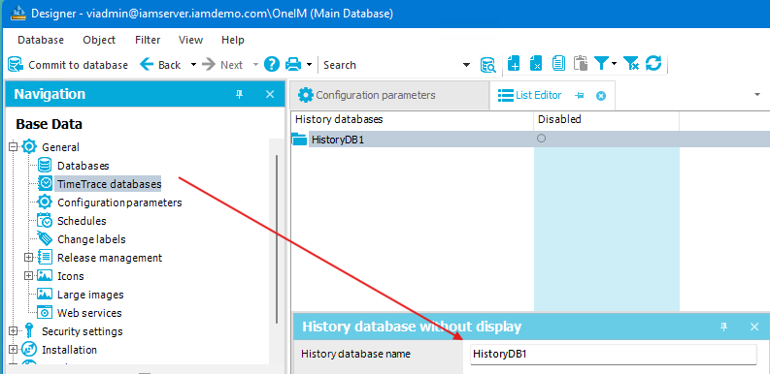Pin the List Editor tab
The height and width of the screenshot is (374, 770).
click(580, 96)
